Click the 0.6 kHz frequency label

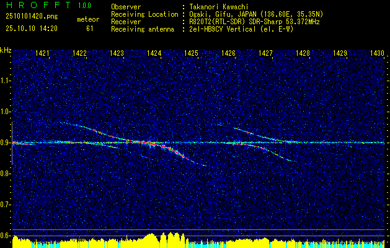[5, 236]
